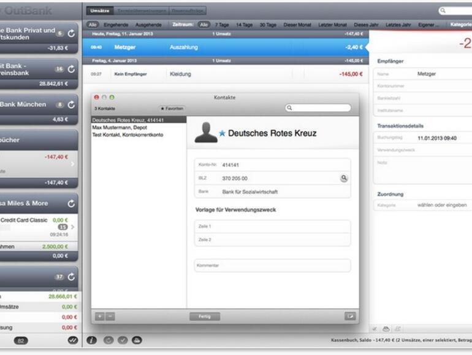Viewport: 472px width, 355px height.
Task: Click the 16 badge on Vereinsbank account
Action: point(59,69)
